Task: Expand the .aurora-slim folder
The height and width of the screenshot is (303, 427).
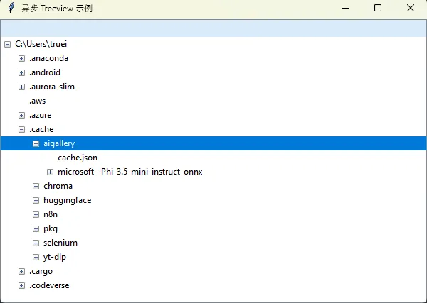Action: (x=21, y=87)
